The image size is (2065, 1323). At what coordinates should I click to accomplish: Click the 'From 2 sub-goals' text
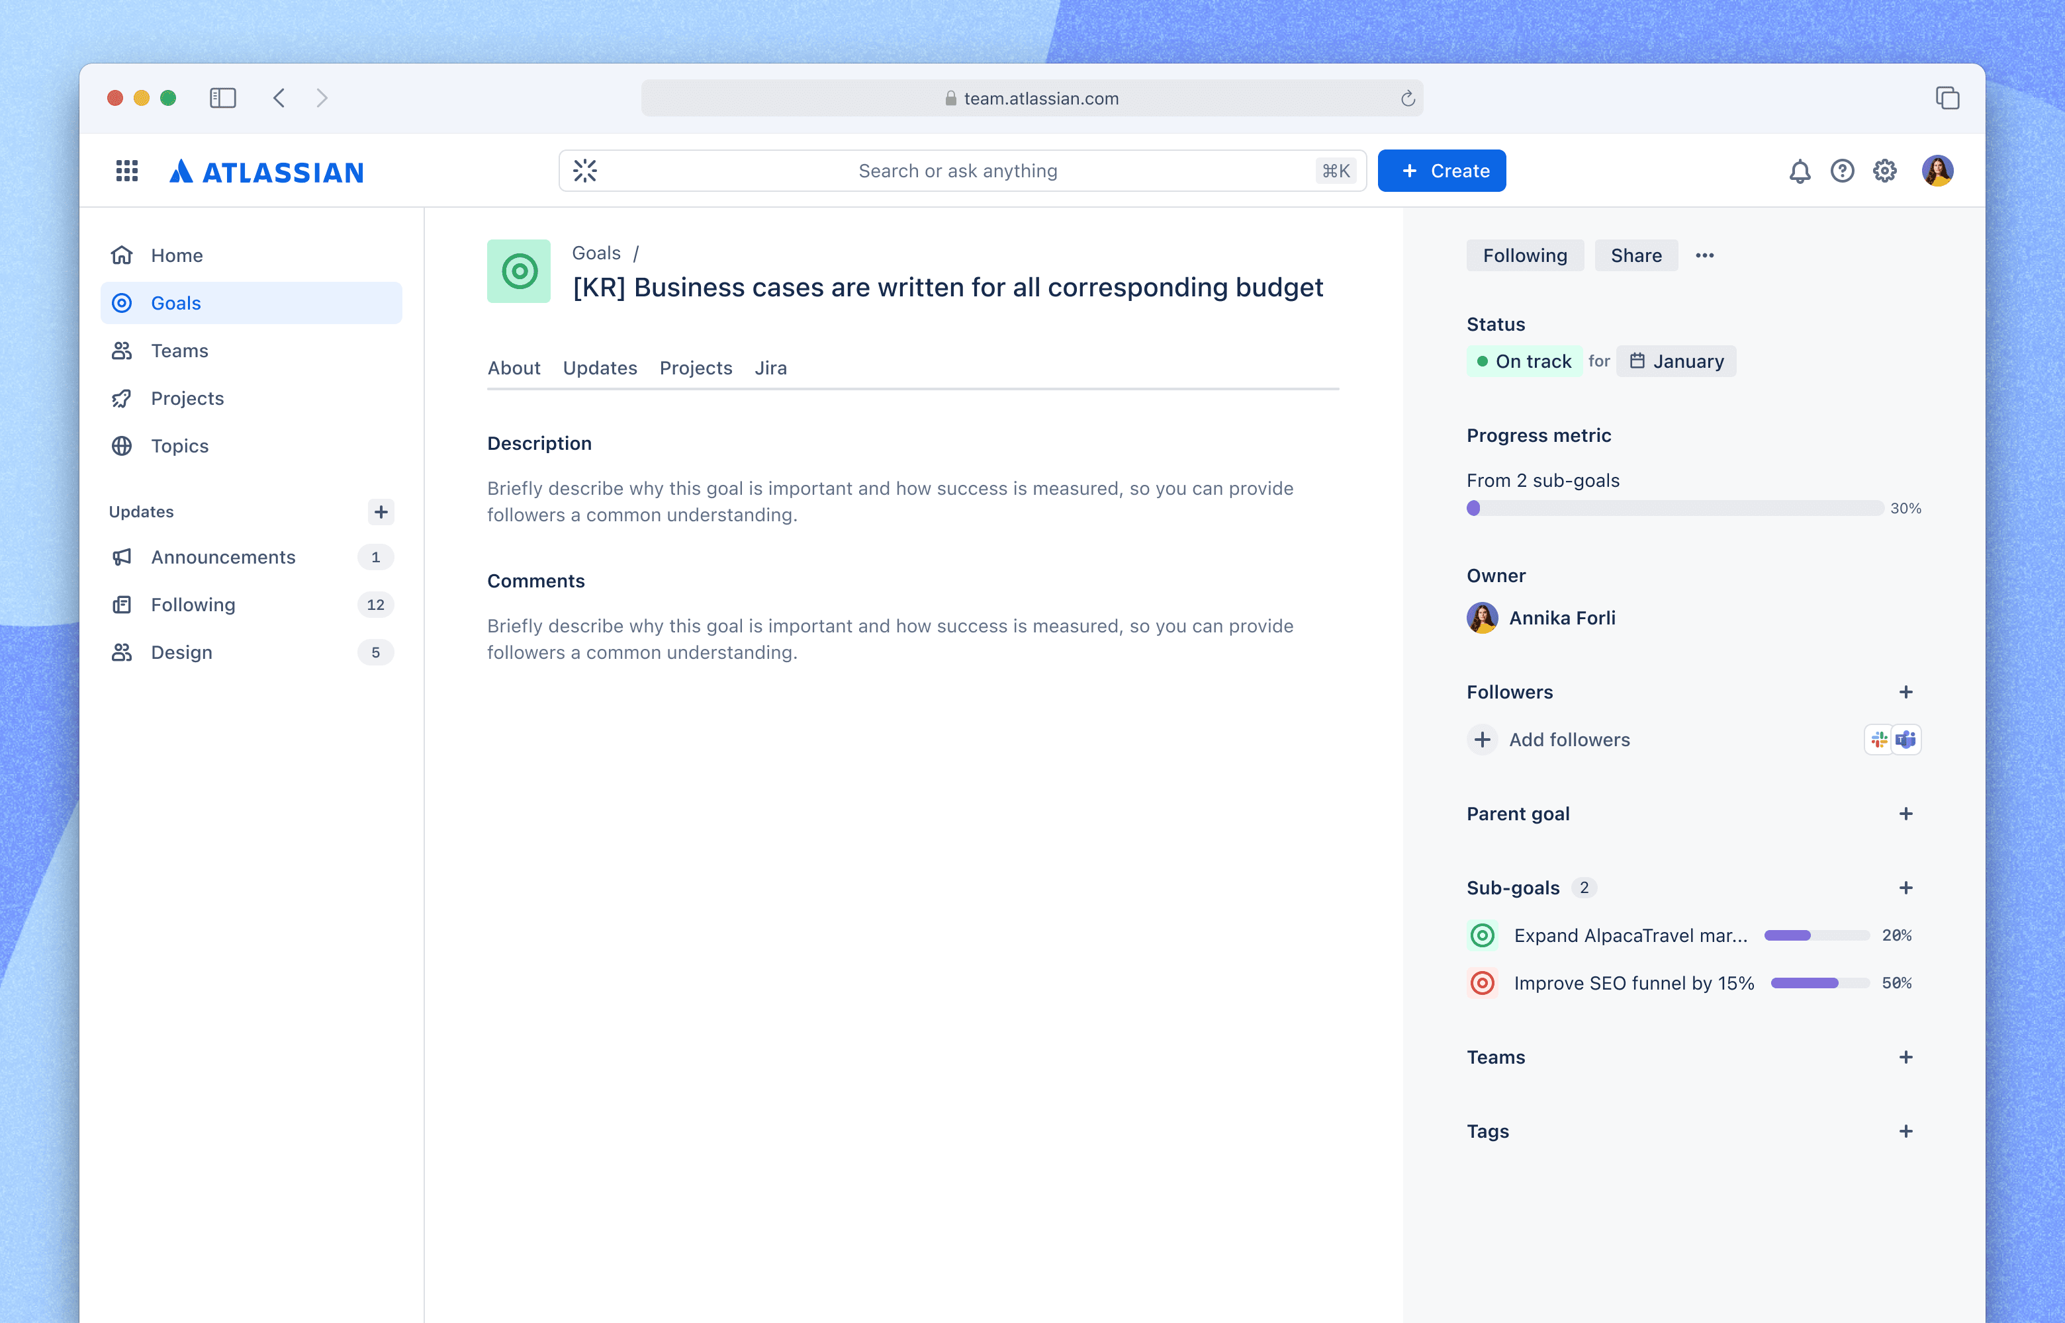pos(1543,480)
